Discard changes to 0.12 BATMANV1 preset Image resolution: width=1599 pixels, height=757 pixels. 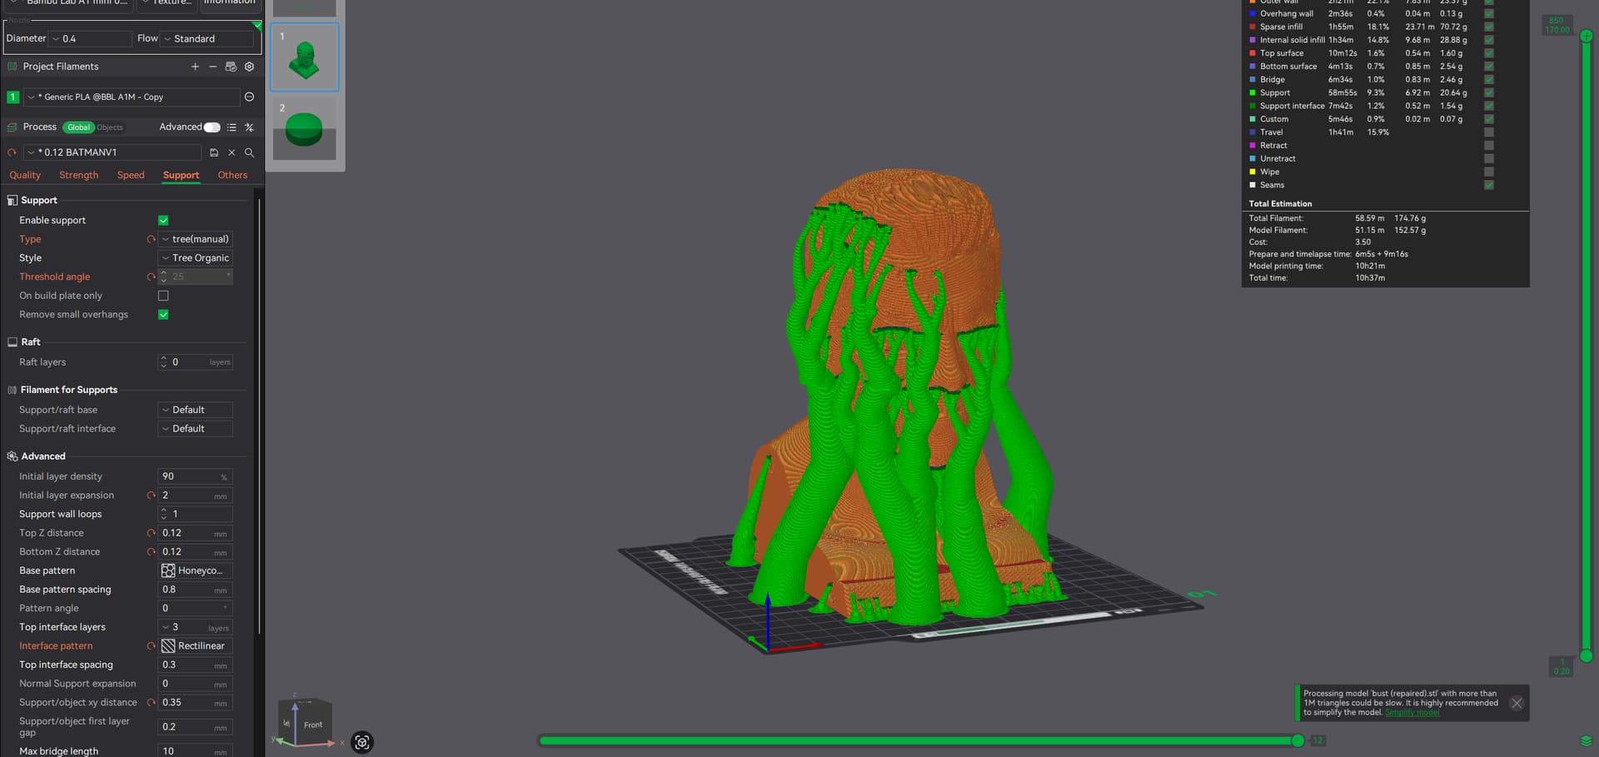pyautogui.click(x=232, y=152)
